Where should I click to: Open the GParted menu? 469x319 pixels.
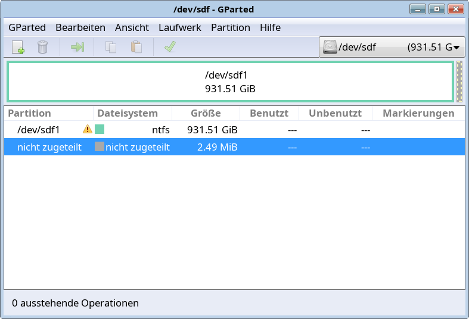coord(27,27)
